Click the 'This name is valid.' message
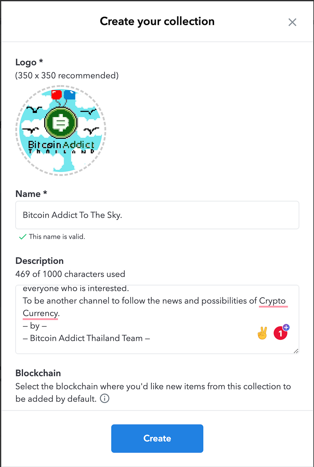This screenshot has width=314, height=467. (x=57, y=237)
